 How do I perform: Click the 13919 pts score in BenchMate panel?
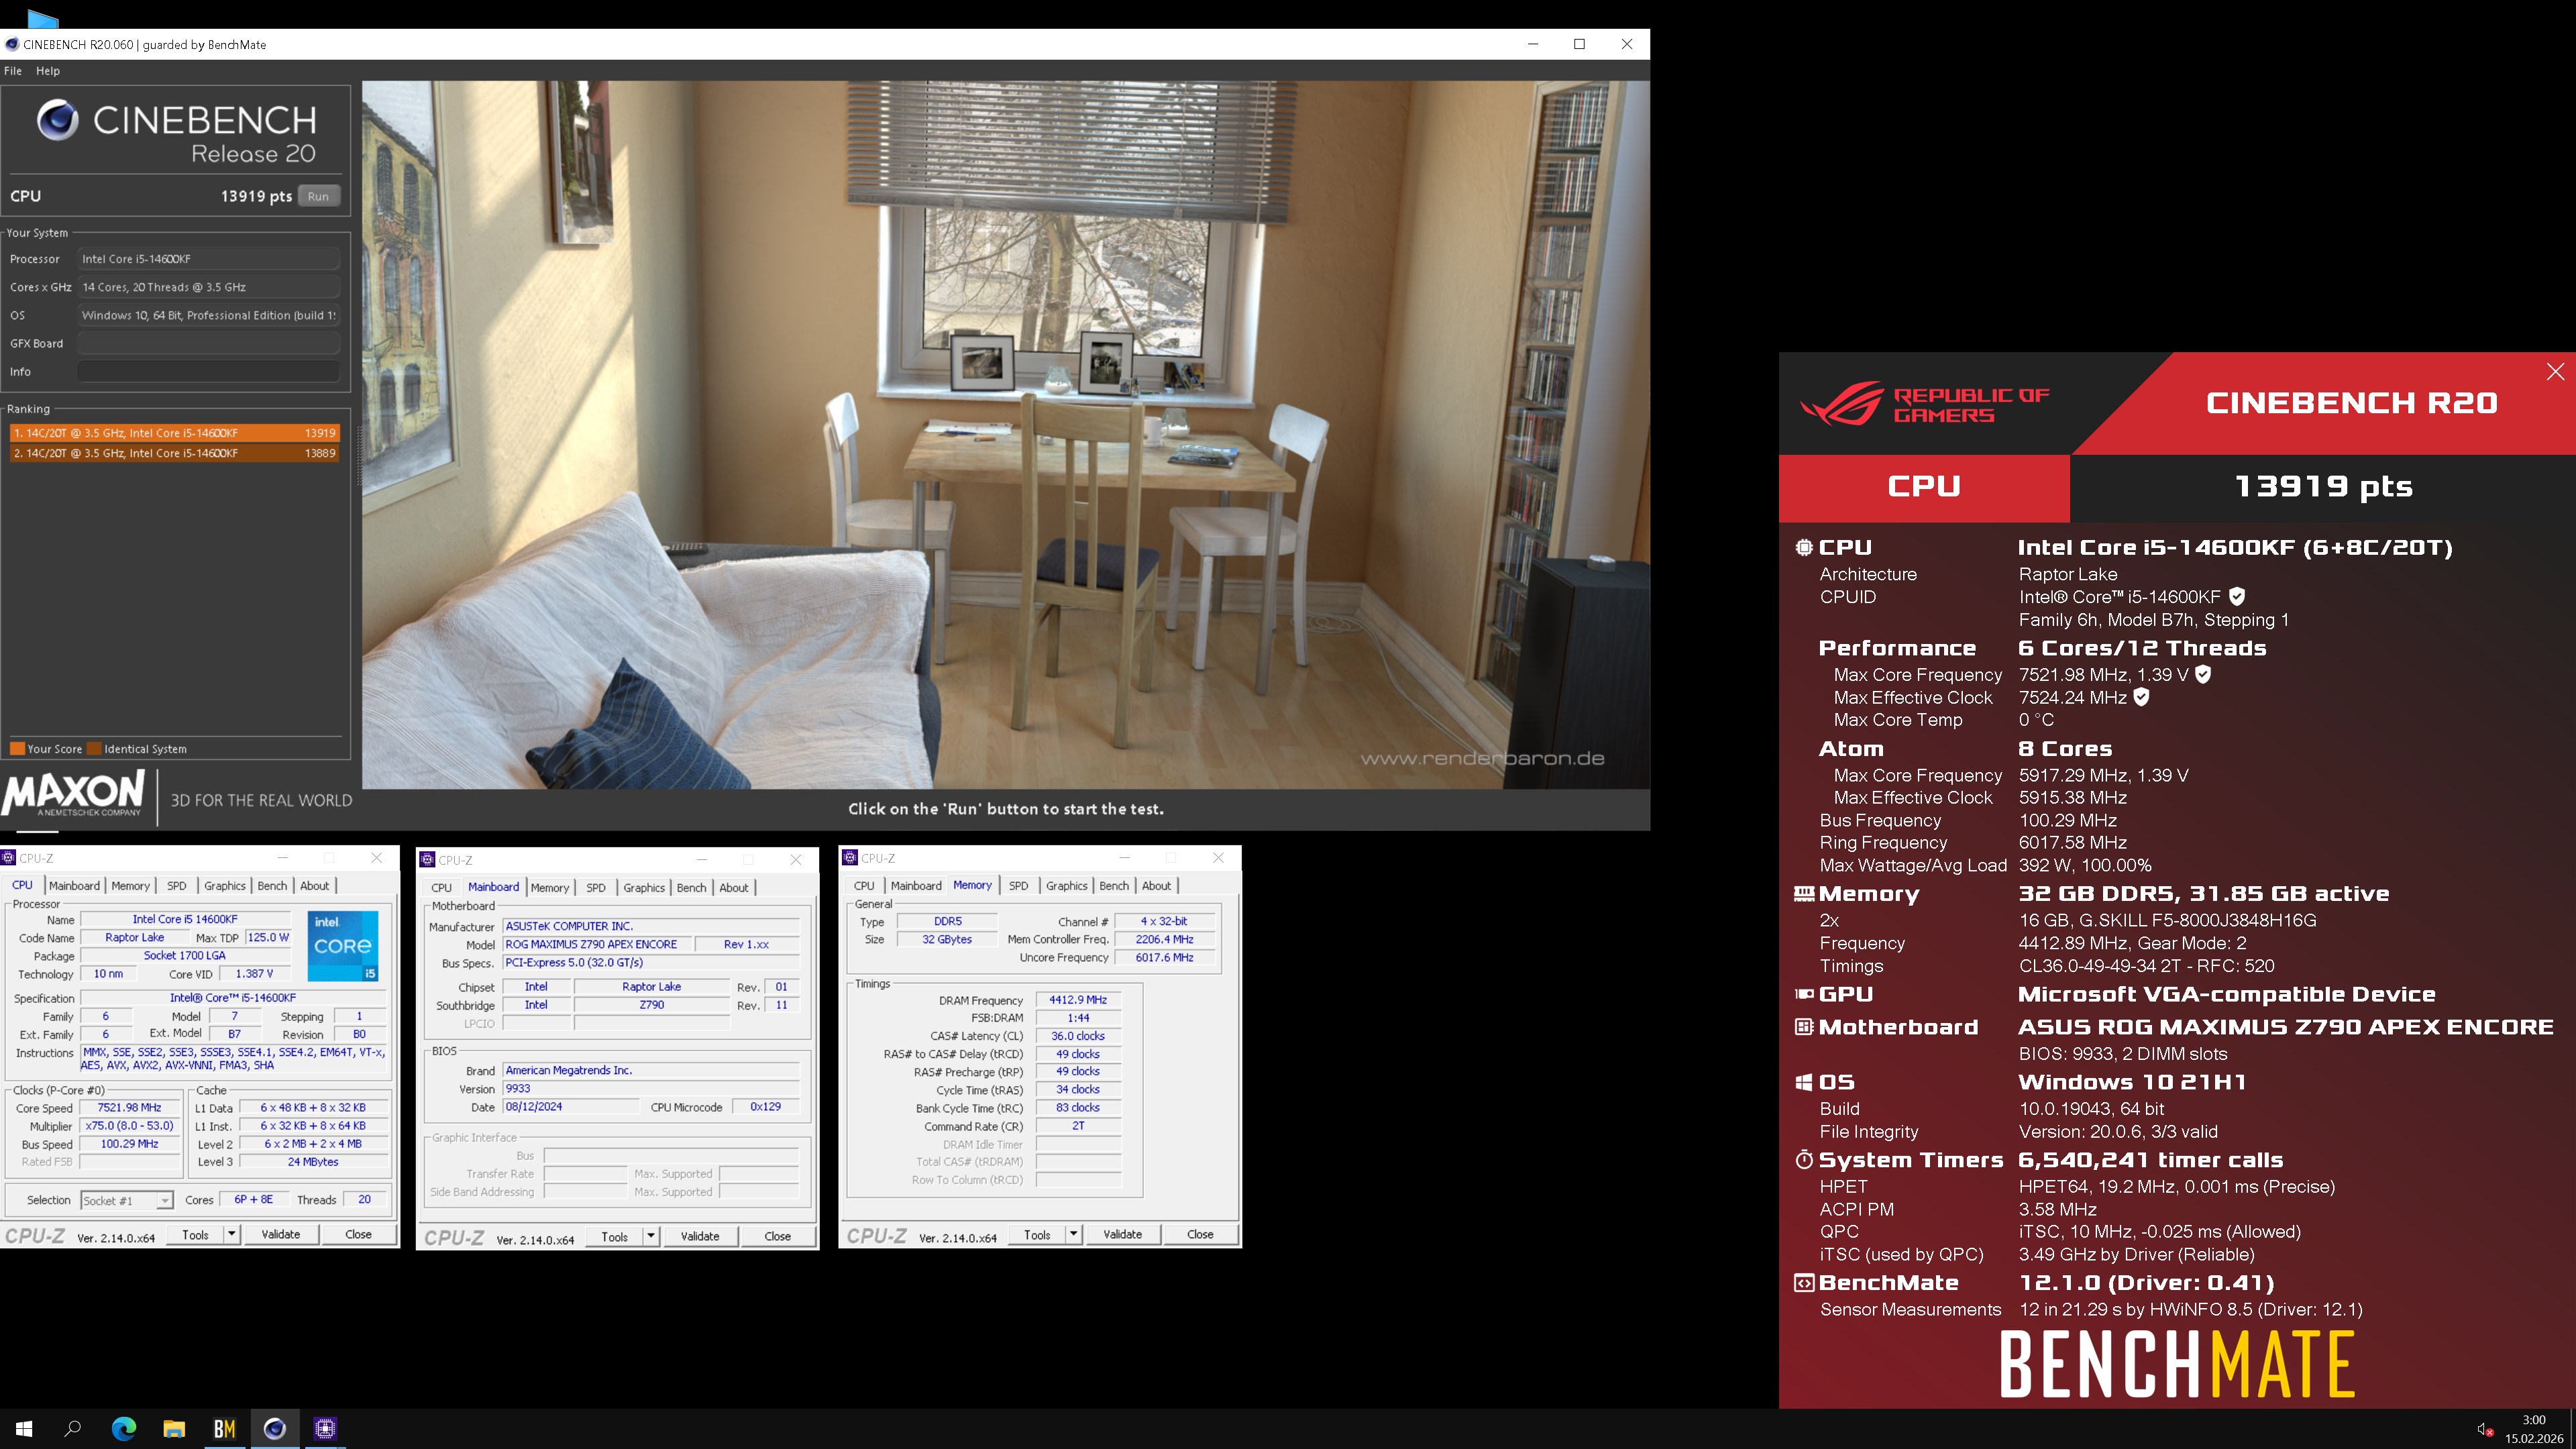(x=2323, y=487)
